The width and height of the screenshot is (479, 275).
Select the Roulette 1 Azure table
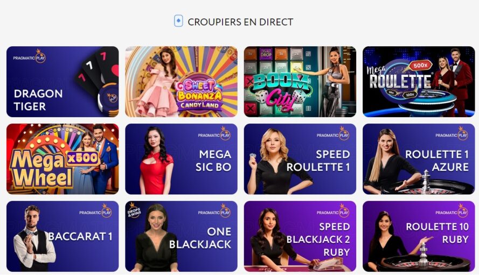(419, 159)
